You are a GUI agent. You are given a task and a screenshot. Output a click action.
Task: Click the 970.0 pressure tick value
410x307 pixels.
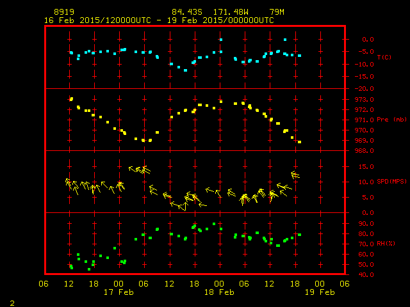(365, 130)
